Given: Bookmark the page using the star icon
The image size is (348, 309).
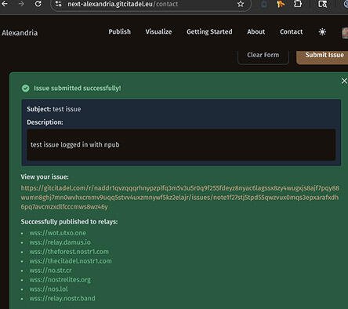Looking at the screenshot, I should pos(241,4).
